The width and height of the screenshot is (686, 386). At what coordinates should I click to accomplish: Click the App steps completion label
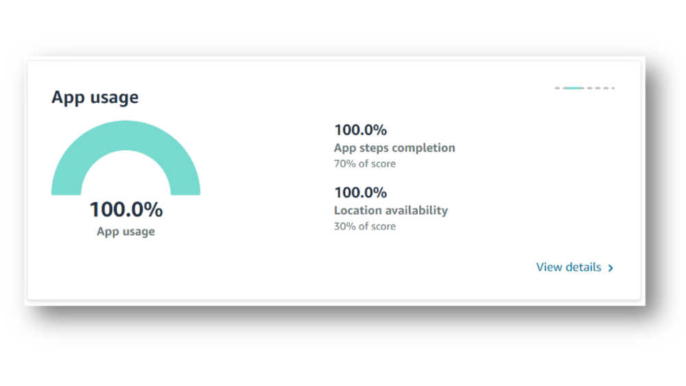[x=394, y=148]
